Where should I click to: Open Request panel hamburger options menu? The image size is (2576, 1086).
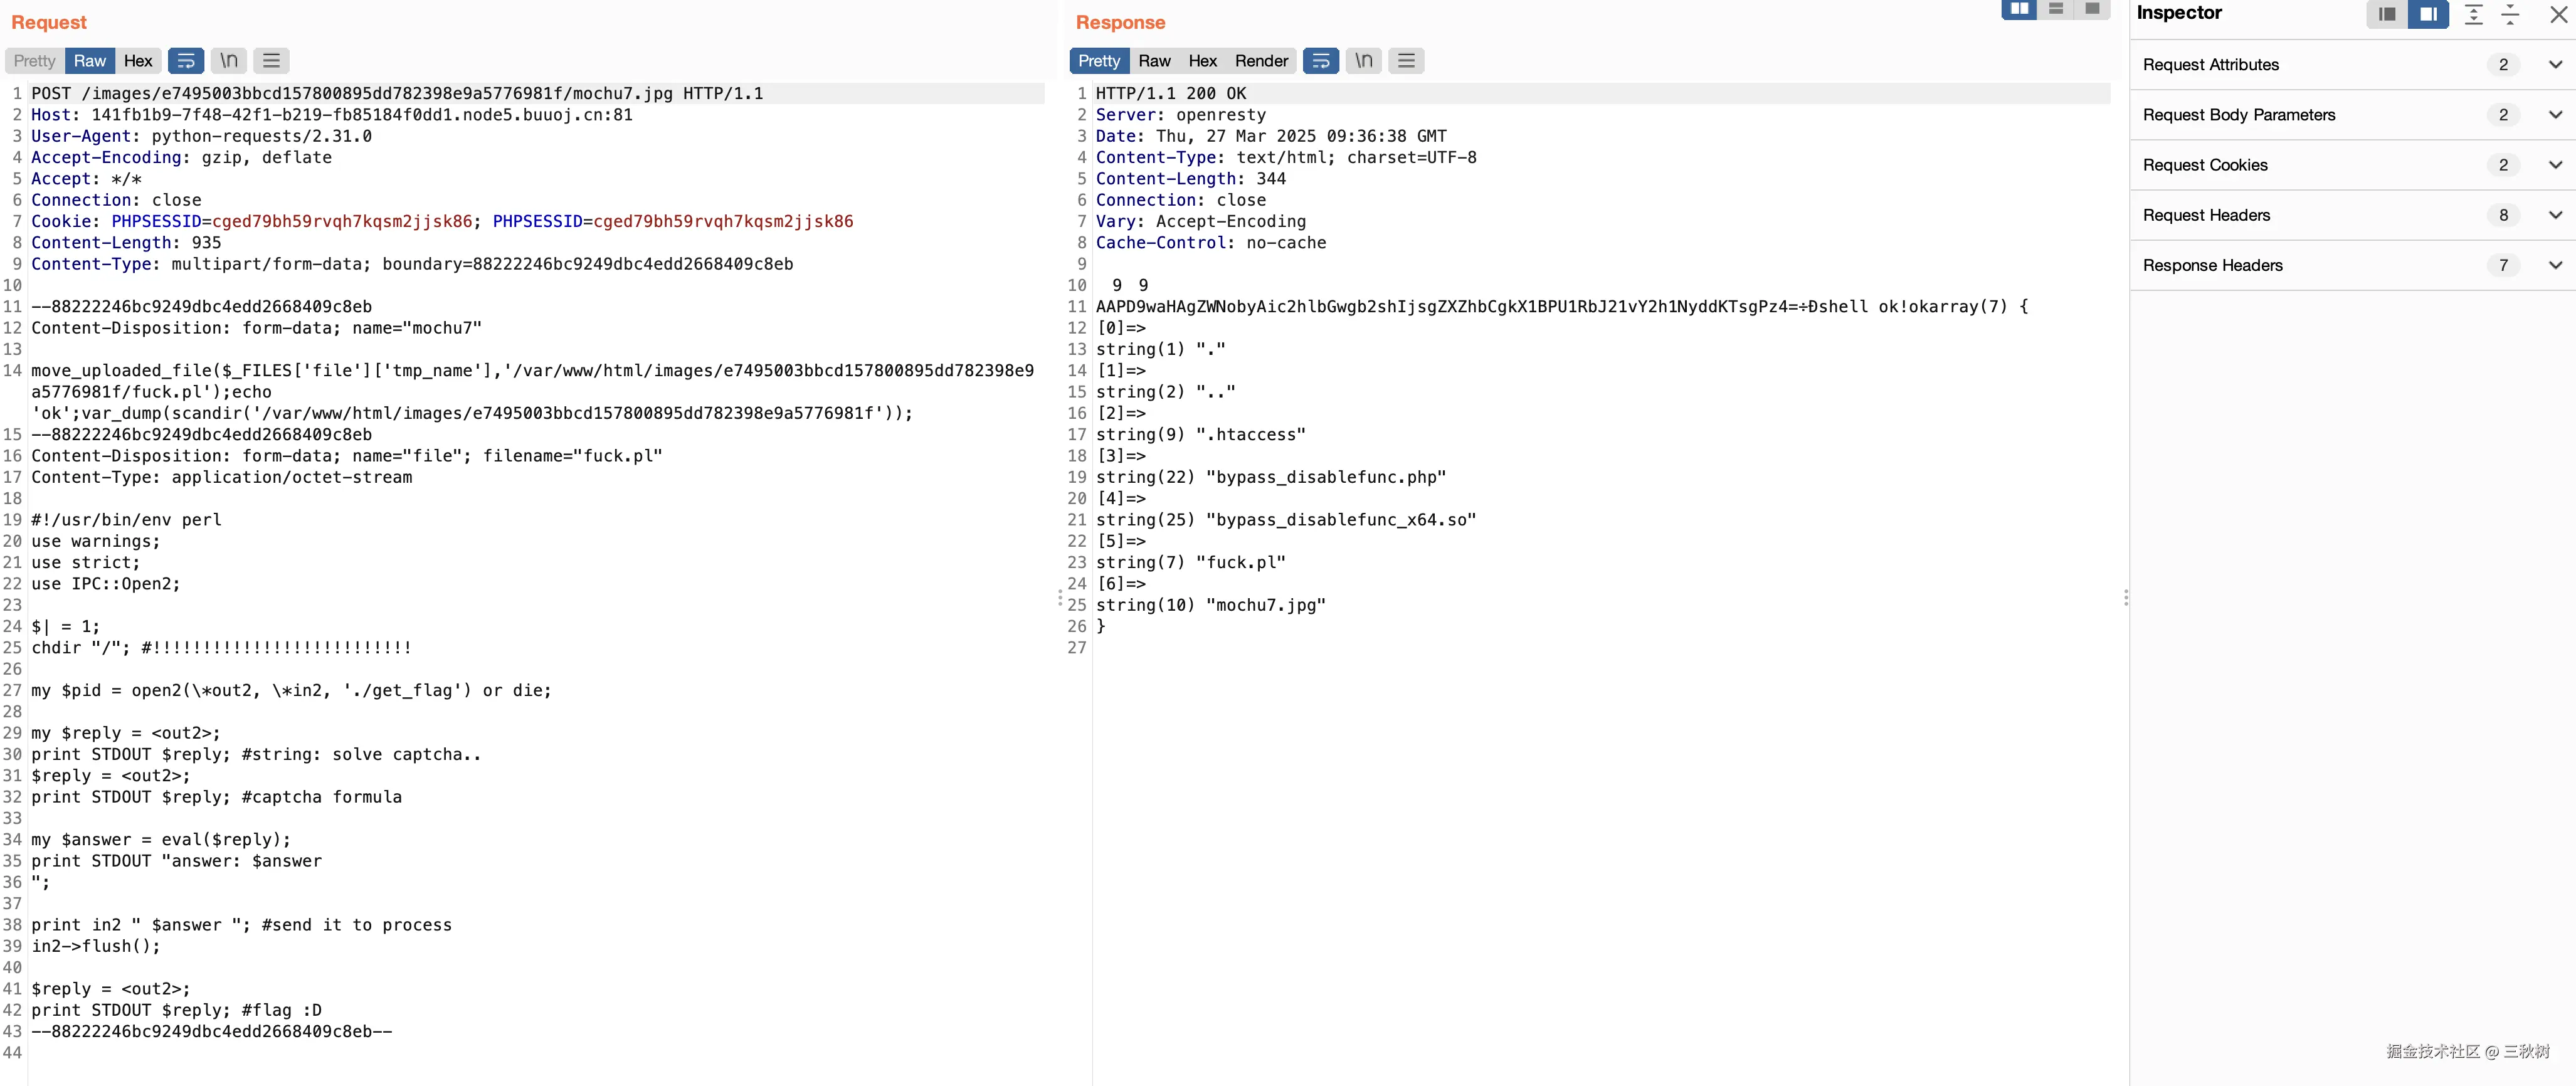(x=271, y=61)
